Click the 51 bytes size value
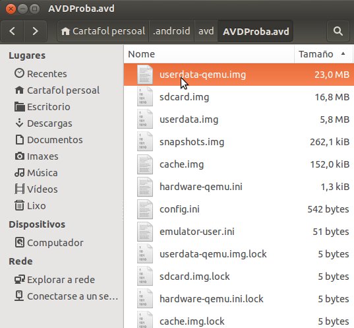This screenshot has width=354, height=328. [x=331, y=232]
